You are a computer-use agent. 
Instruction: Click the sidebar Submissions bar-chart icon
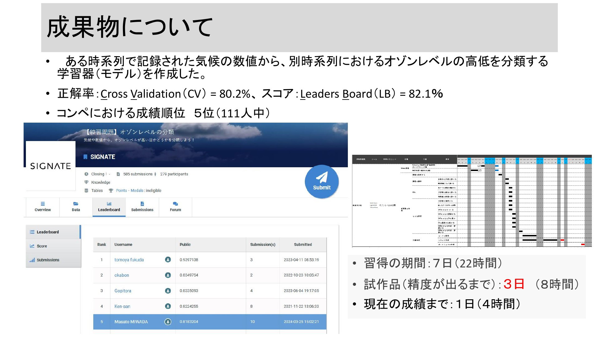pos(32,260)
